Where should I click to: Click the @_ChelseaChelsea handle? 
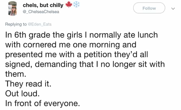[x=41, y=12]
